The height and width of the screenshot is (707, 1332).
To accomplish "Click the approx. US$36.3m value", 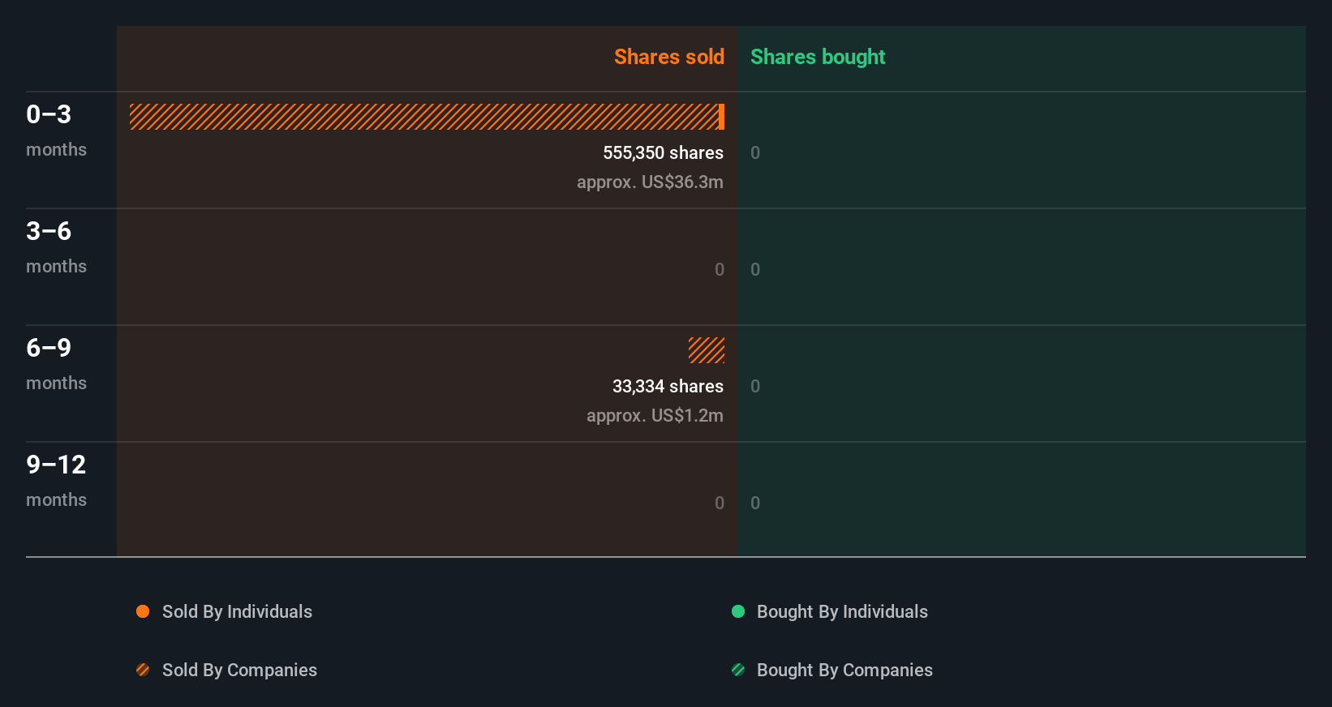I will click(x=650, y=182).
